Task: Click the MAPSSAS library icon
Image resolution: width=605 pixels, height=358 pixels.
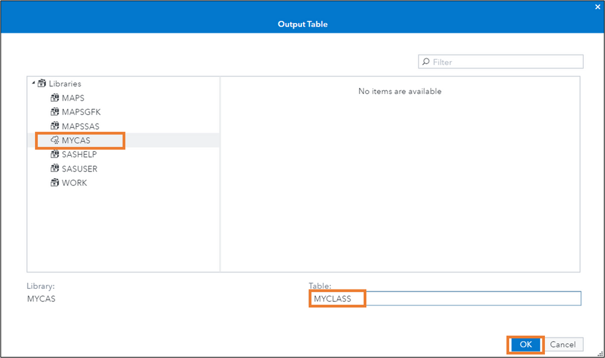Action: 55,126
